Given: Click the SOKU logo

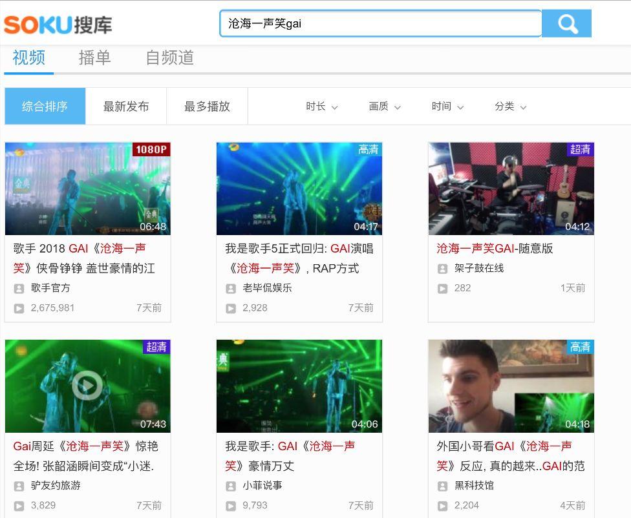Looking at the screenshot, I should pos(58,25).
